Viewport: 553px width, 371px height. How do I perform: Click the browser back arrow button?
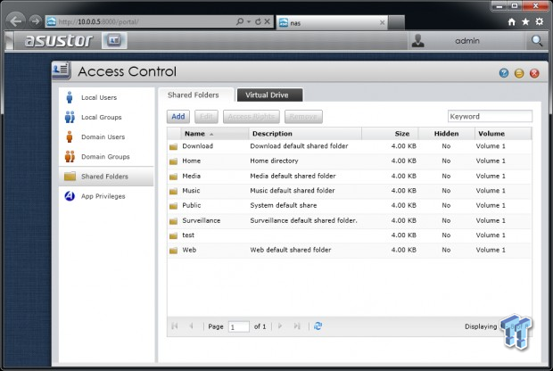click(15, 21)
